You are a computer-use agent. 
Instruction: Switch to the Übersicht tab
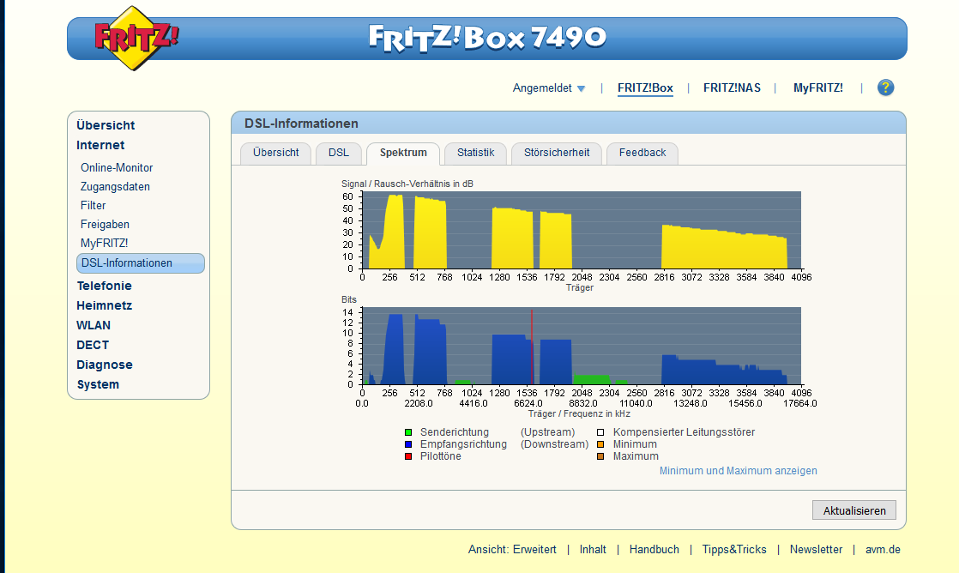[276, 153]
